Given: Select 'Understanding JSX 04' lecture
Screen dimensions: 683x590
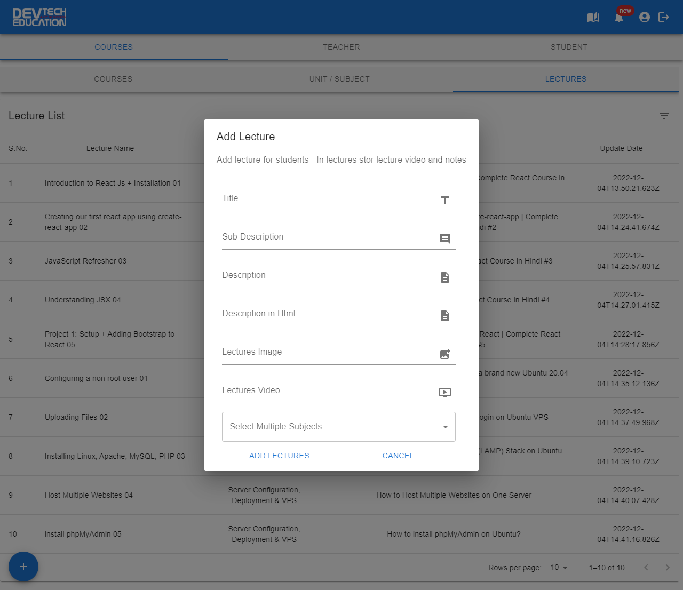Looking at the screenshot, I should point(83,300).
